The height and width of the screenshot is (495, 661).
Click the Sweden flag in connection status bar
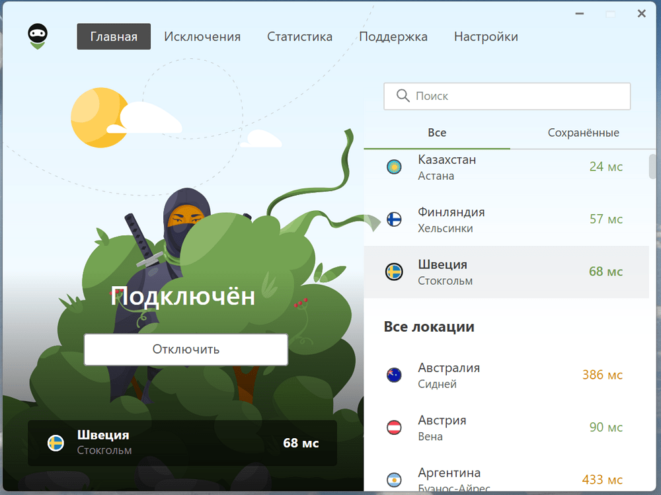tap(54, 443)
